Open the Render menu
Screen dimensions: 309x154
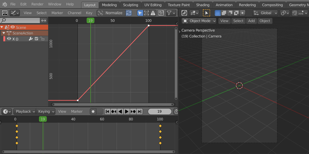(37, 4)
